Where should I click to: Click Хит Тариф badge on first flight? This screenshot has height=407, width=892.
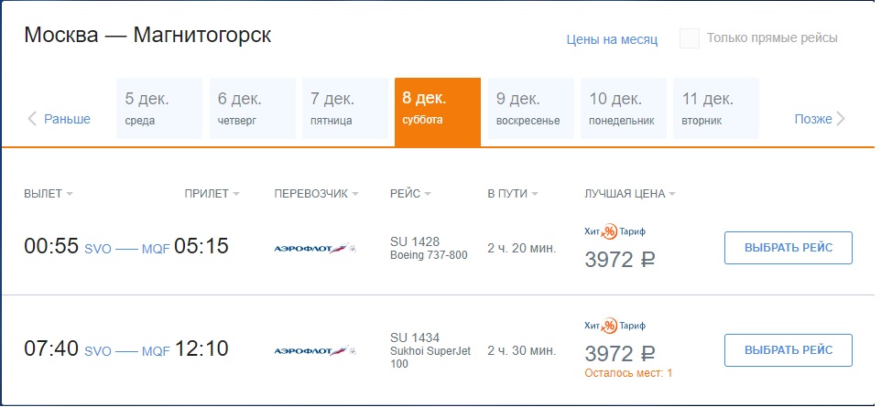coord(615,231)
